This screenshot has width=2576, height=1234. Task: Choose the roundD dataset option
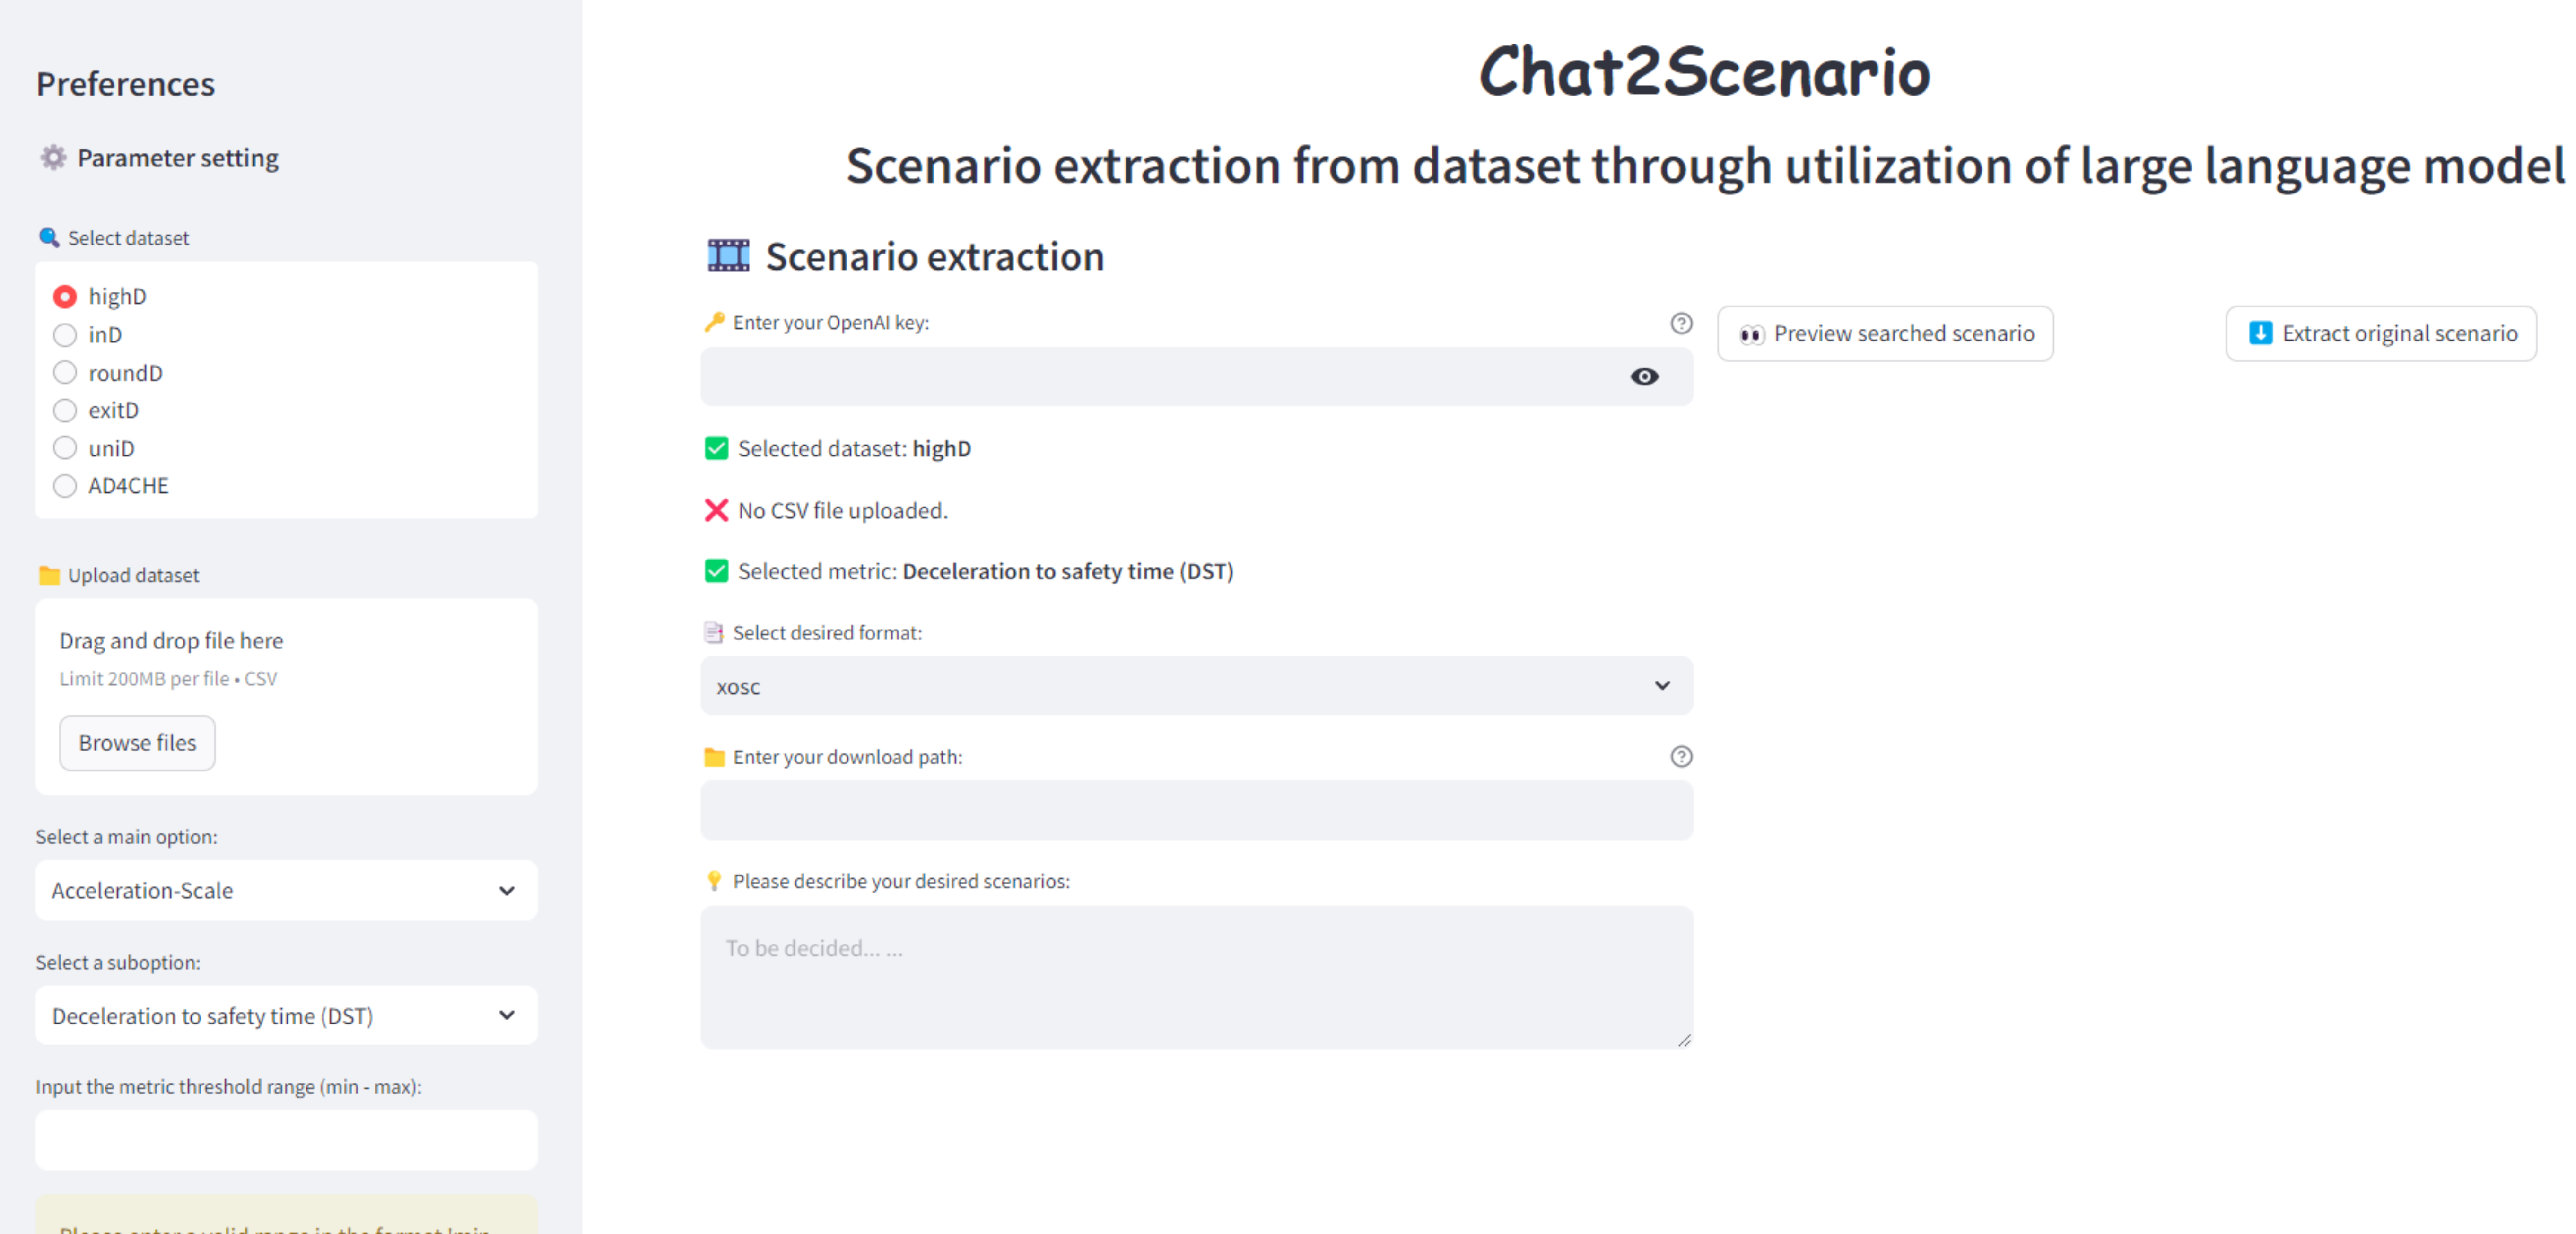(x=65, y=373)
